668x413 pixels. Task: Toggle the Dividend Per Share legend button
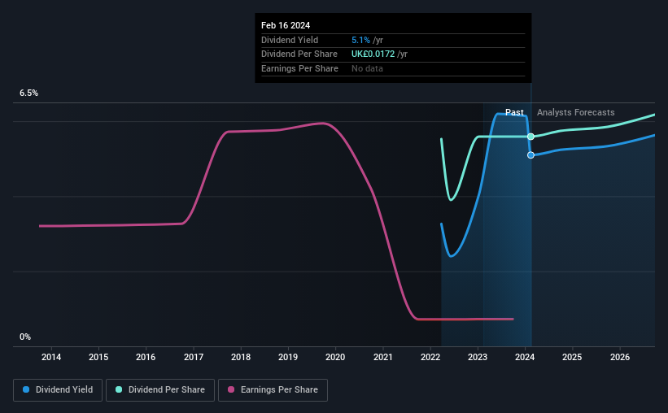point(160,390)
